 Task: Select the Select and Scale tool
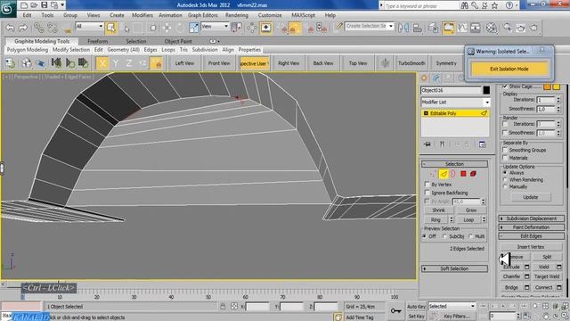pos(194,28)
